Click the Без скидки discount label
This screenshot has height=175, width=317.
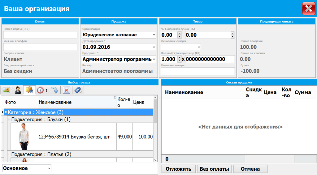coord(18,71)
